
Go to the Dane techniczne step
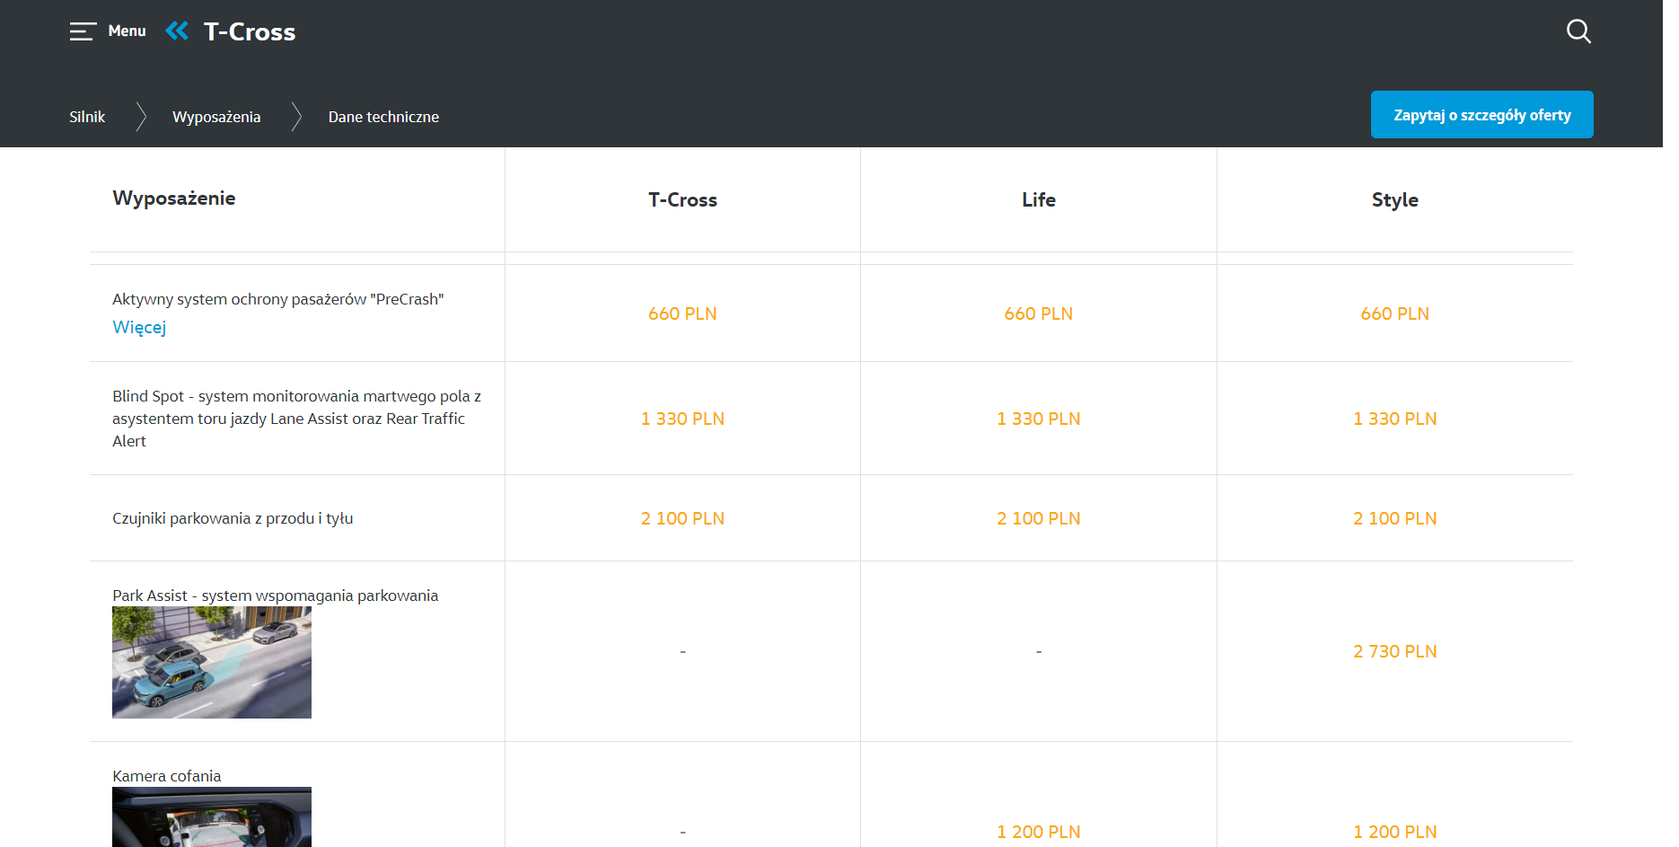point(383,117)
